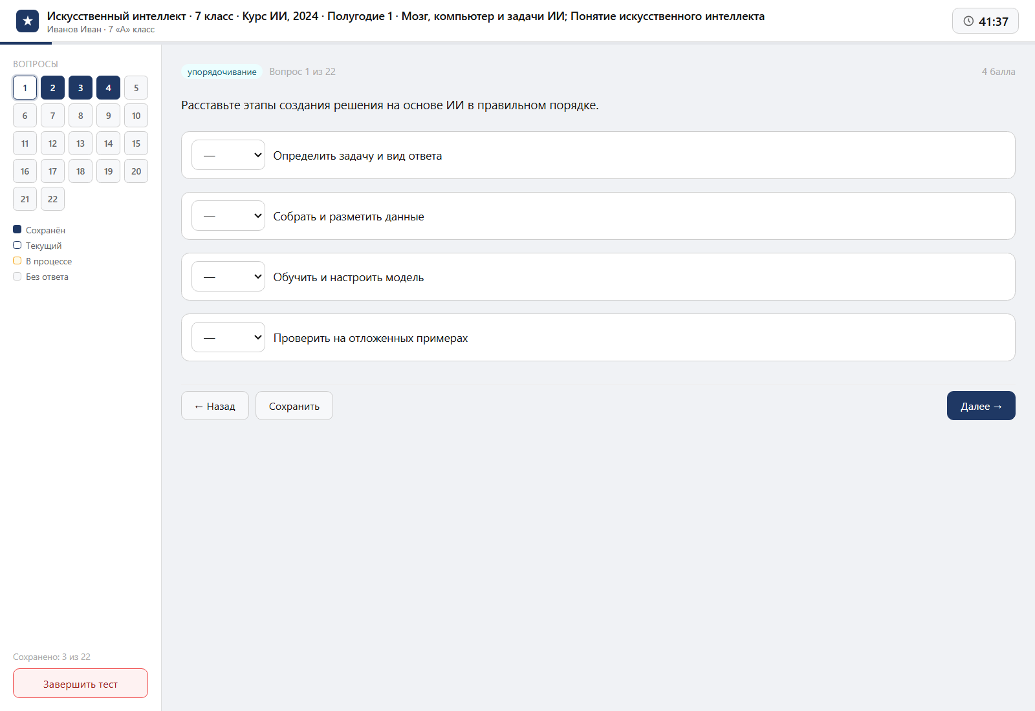Screen dimensions: 1035x711
Task: Click the '4 балла' score label
Action: coord(998,72)
